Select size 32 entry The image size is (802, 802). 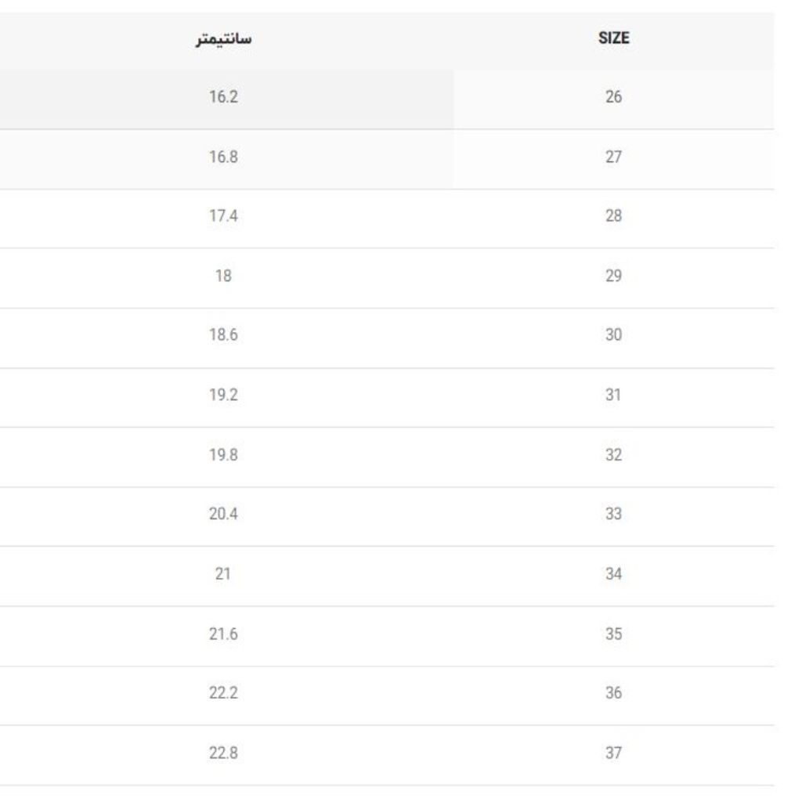(x=613, y=455)
